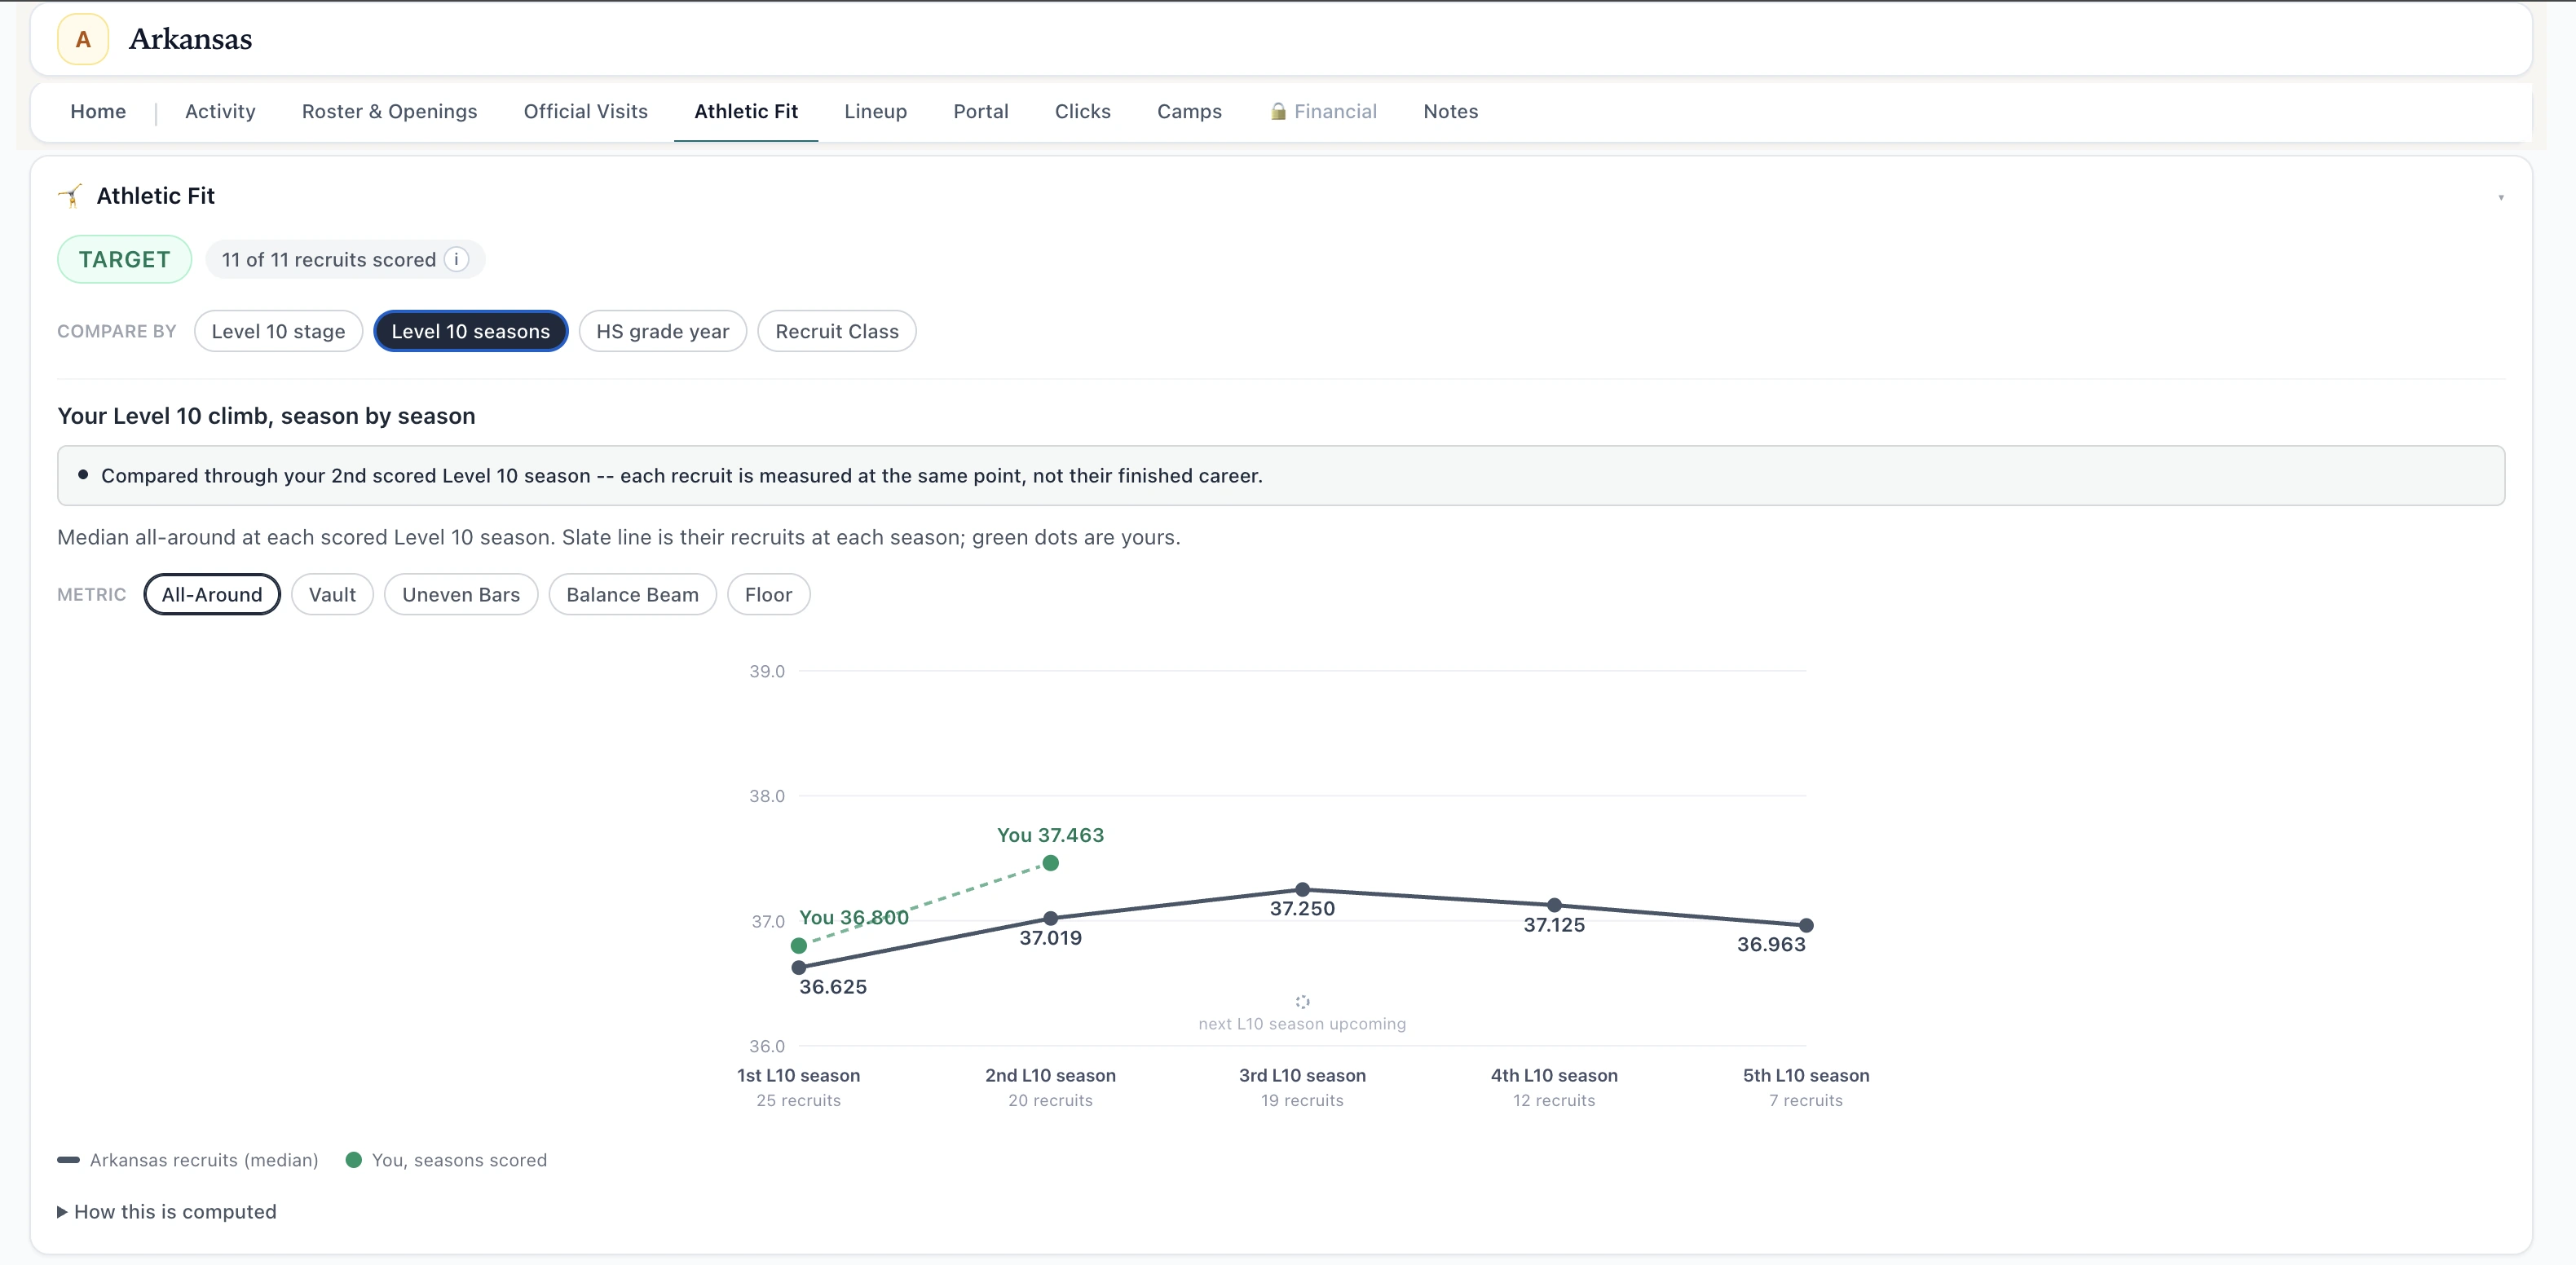Click the '3rd L10 season' axis label
Screen dimensions: 2576x1265
click(x=1302, y=1076)
